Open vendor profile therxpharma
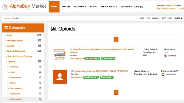The width and height of the screenshot is (184, 103). click(x=76, y=77)
